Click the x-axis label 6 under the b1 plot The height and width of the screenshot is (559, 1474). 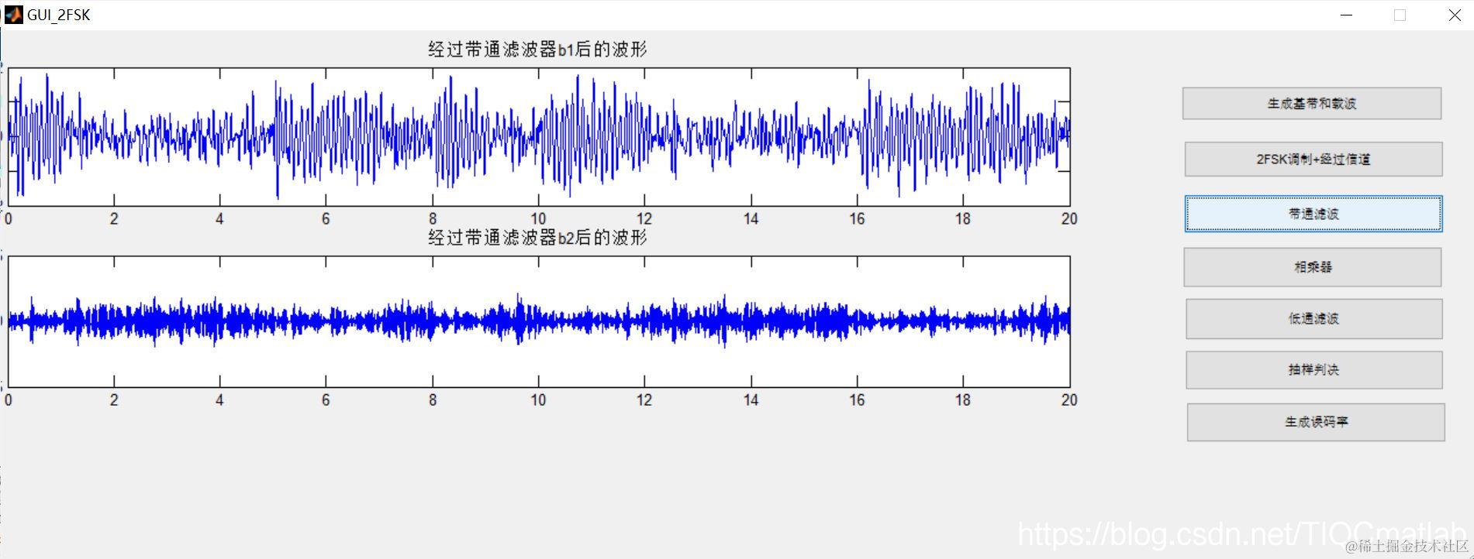pyautogui.click(x=326, y=219)
